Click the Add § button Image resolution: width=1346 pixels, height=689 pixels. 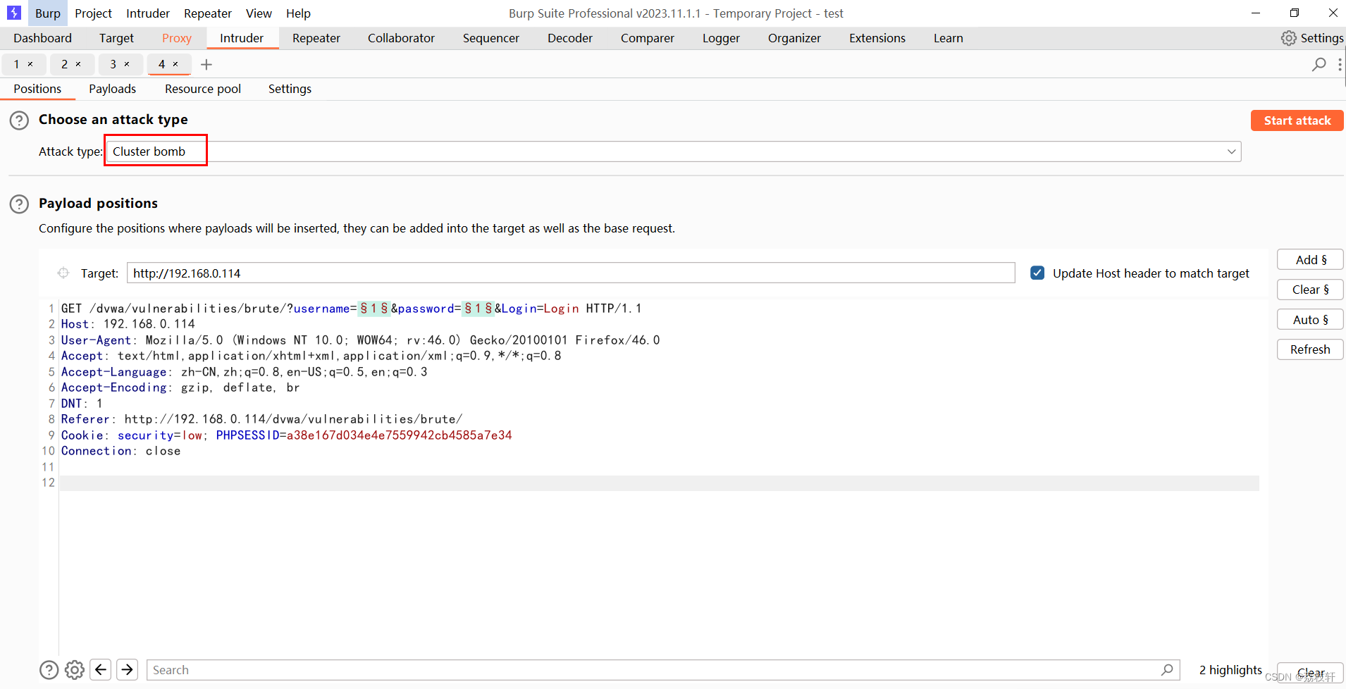(1310, 260)
